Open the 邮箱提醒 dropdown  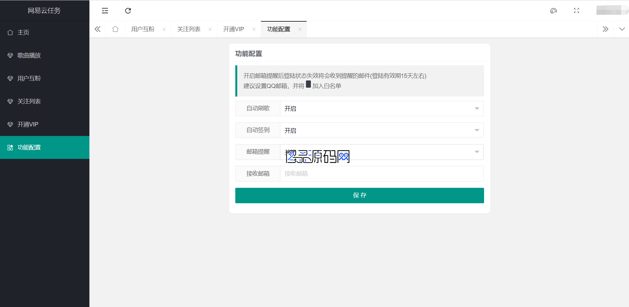[x=382, y=152]
